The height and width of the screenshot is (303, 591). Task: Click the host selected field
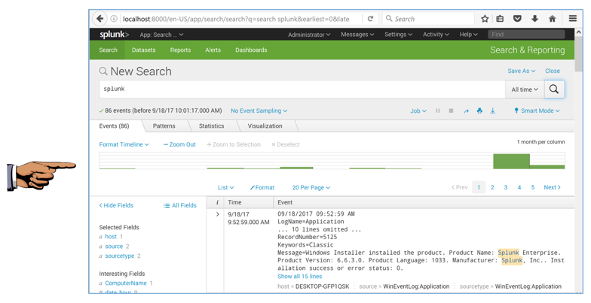pyautogui.click(x=111, y=237)
